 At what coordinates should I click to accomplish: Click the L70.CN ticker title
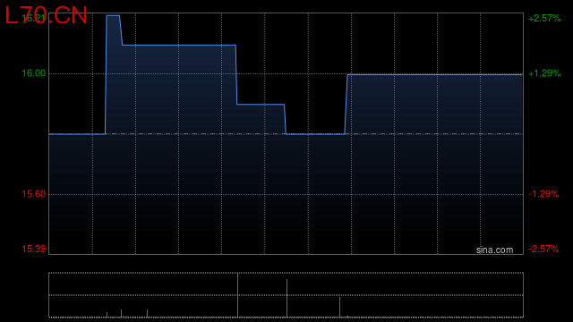tap(46, 16)
